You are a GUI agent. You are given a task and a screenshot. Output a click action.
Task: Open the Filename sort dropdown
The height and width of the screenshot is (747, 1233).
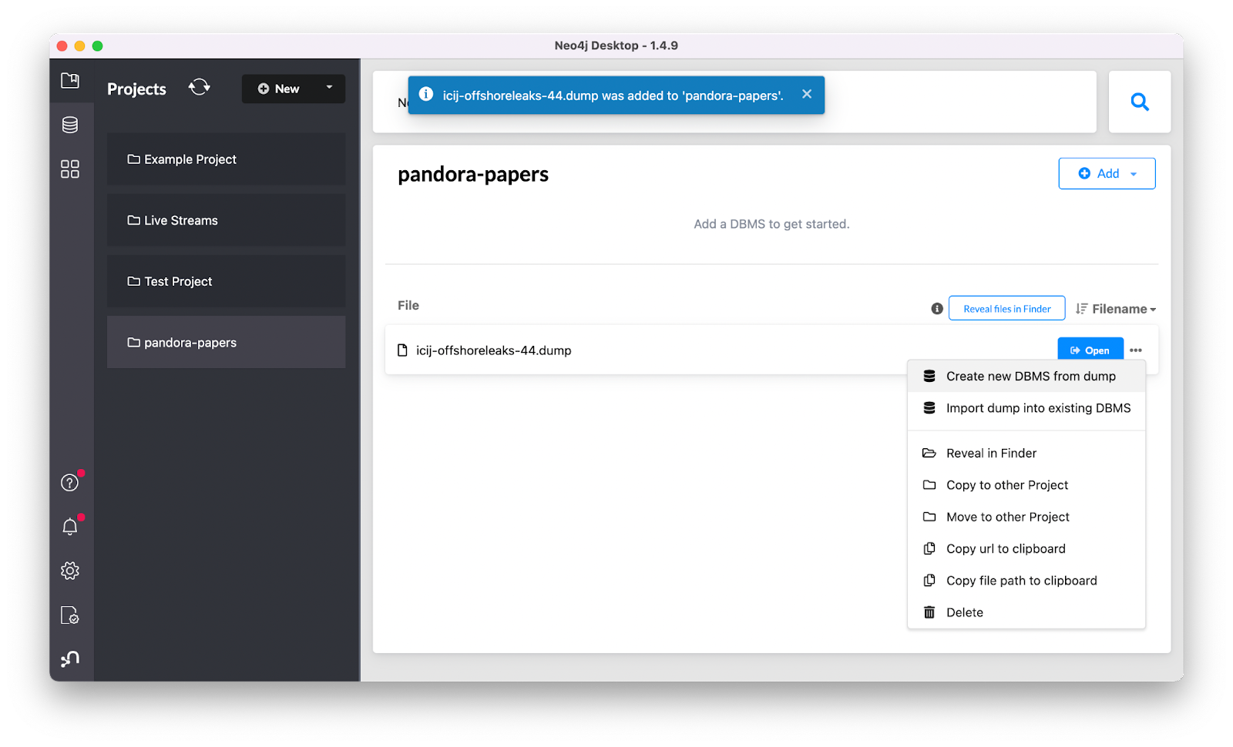click(1116, 309)
